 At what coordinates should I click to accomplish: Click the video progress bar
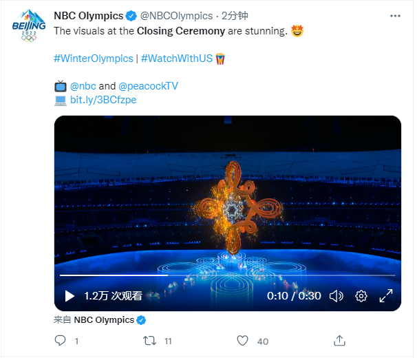(x=227, y=276)
